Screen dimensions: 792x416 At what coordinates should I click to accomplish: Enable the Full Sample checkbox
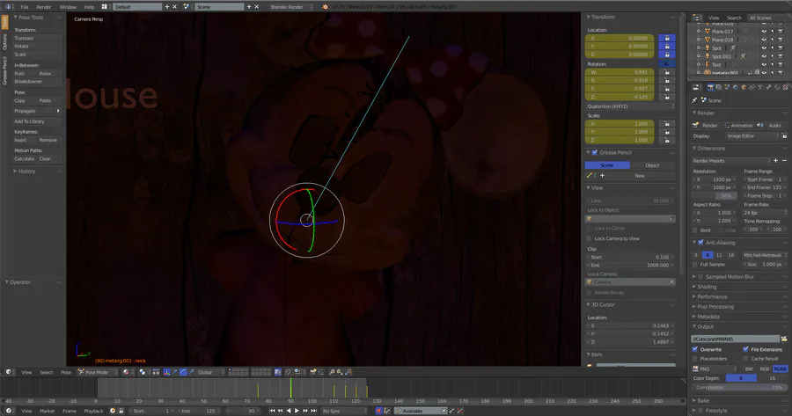click(x=695, y=264)
